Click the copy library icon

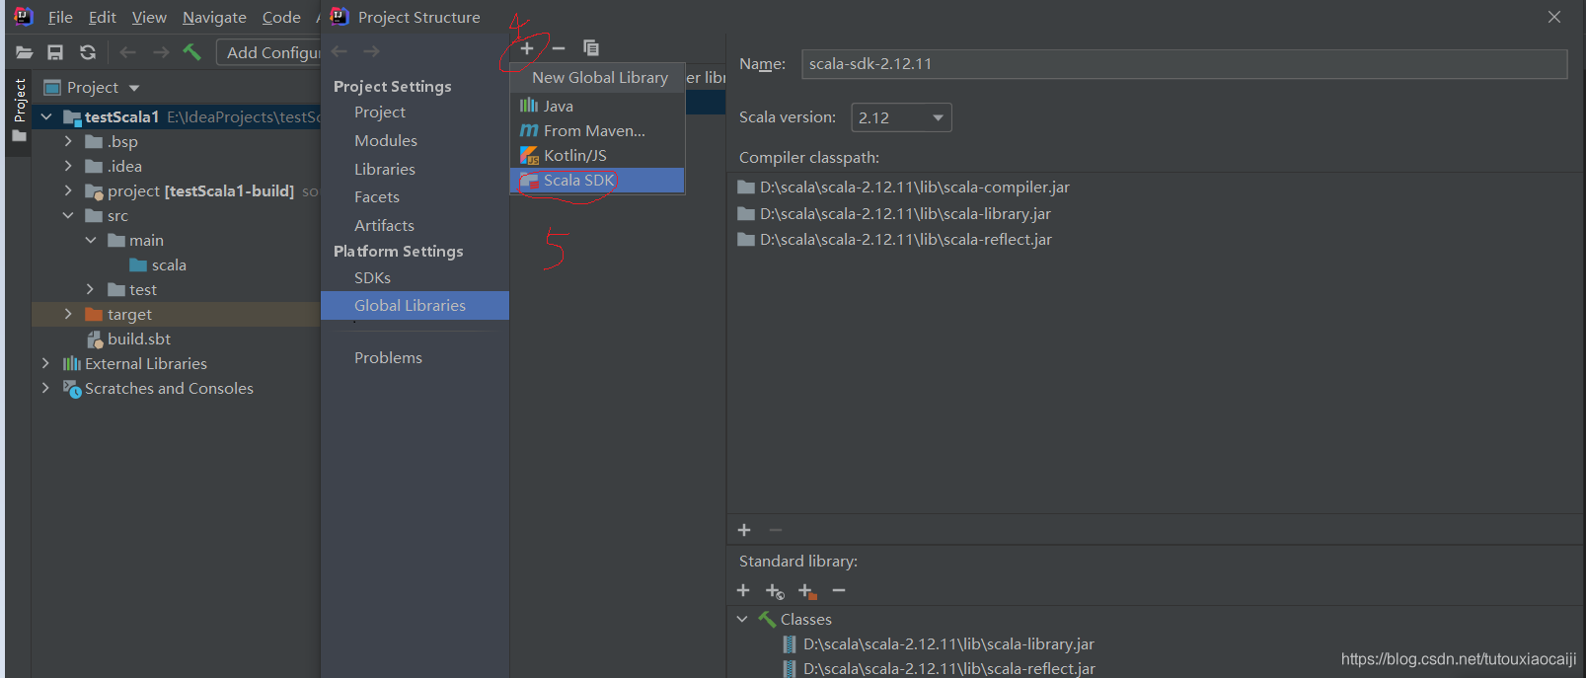(591, 48)
